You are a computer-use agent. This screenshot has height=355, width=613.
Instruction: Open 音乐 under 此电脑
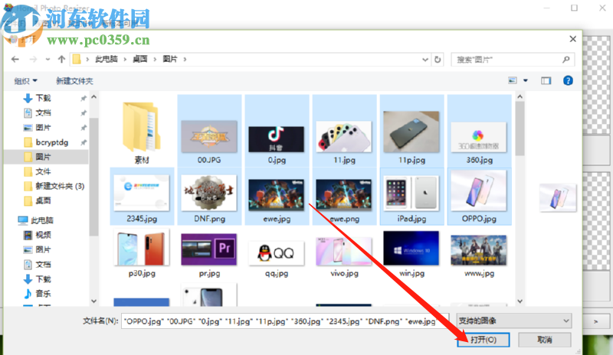click(44, 294)
